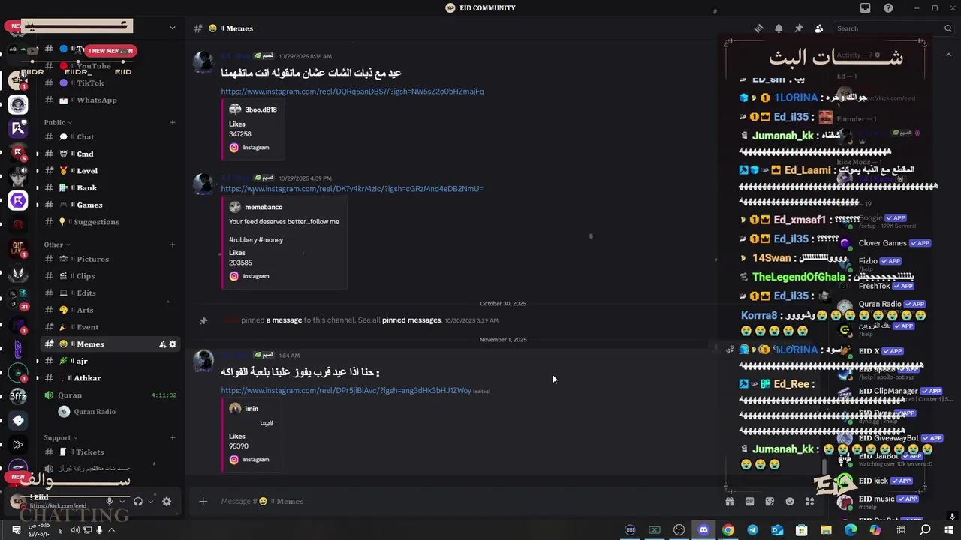The image size is (961, 540).
Task: Open taskbar volume icon
Action: pos(75,530)
